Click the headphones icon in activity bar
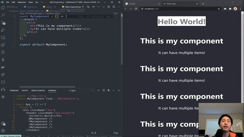Viewport: 244px width, 137px height. point(3,89)
